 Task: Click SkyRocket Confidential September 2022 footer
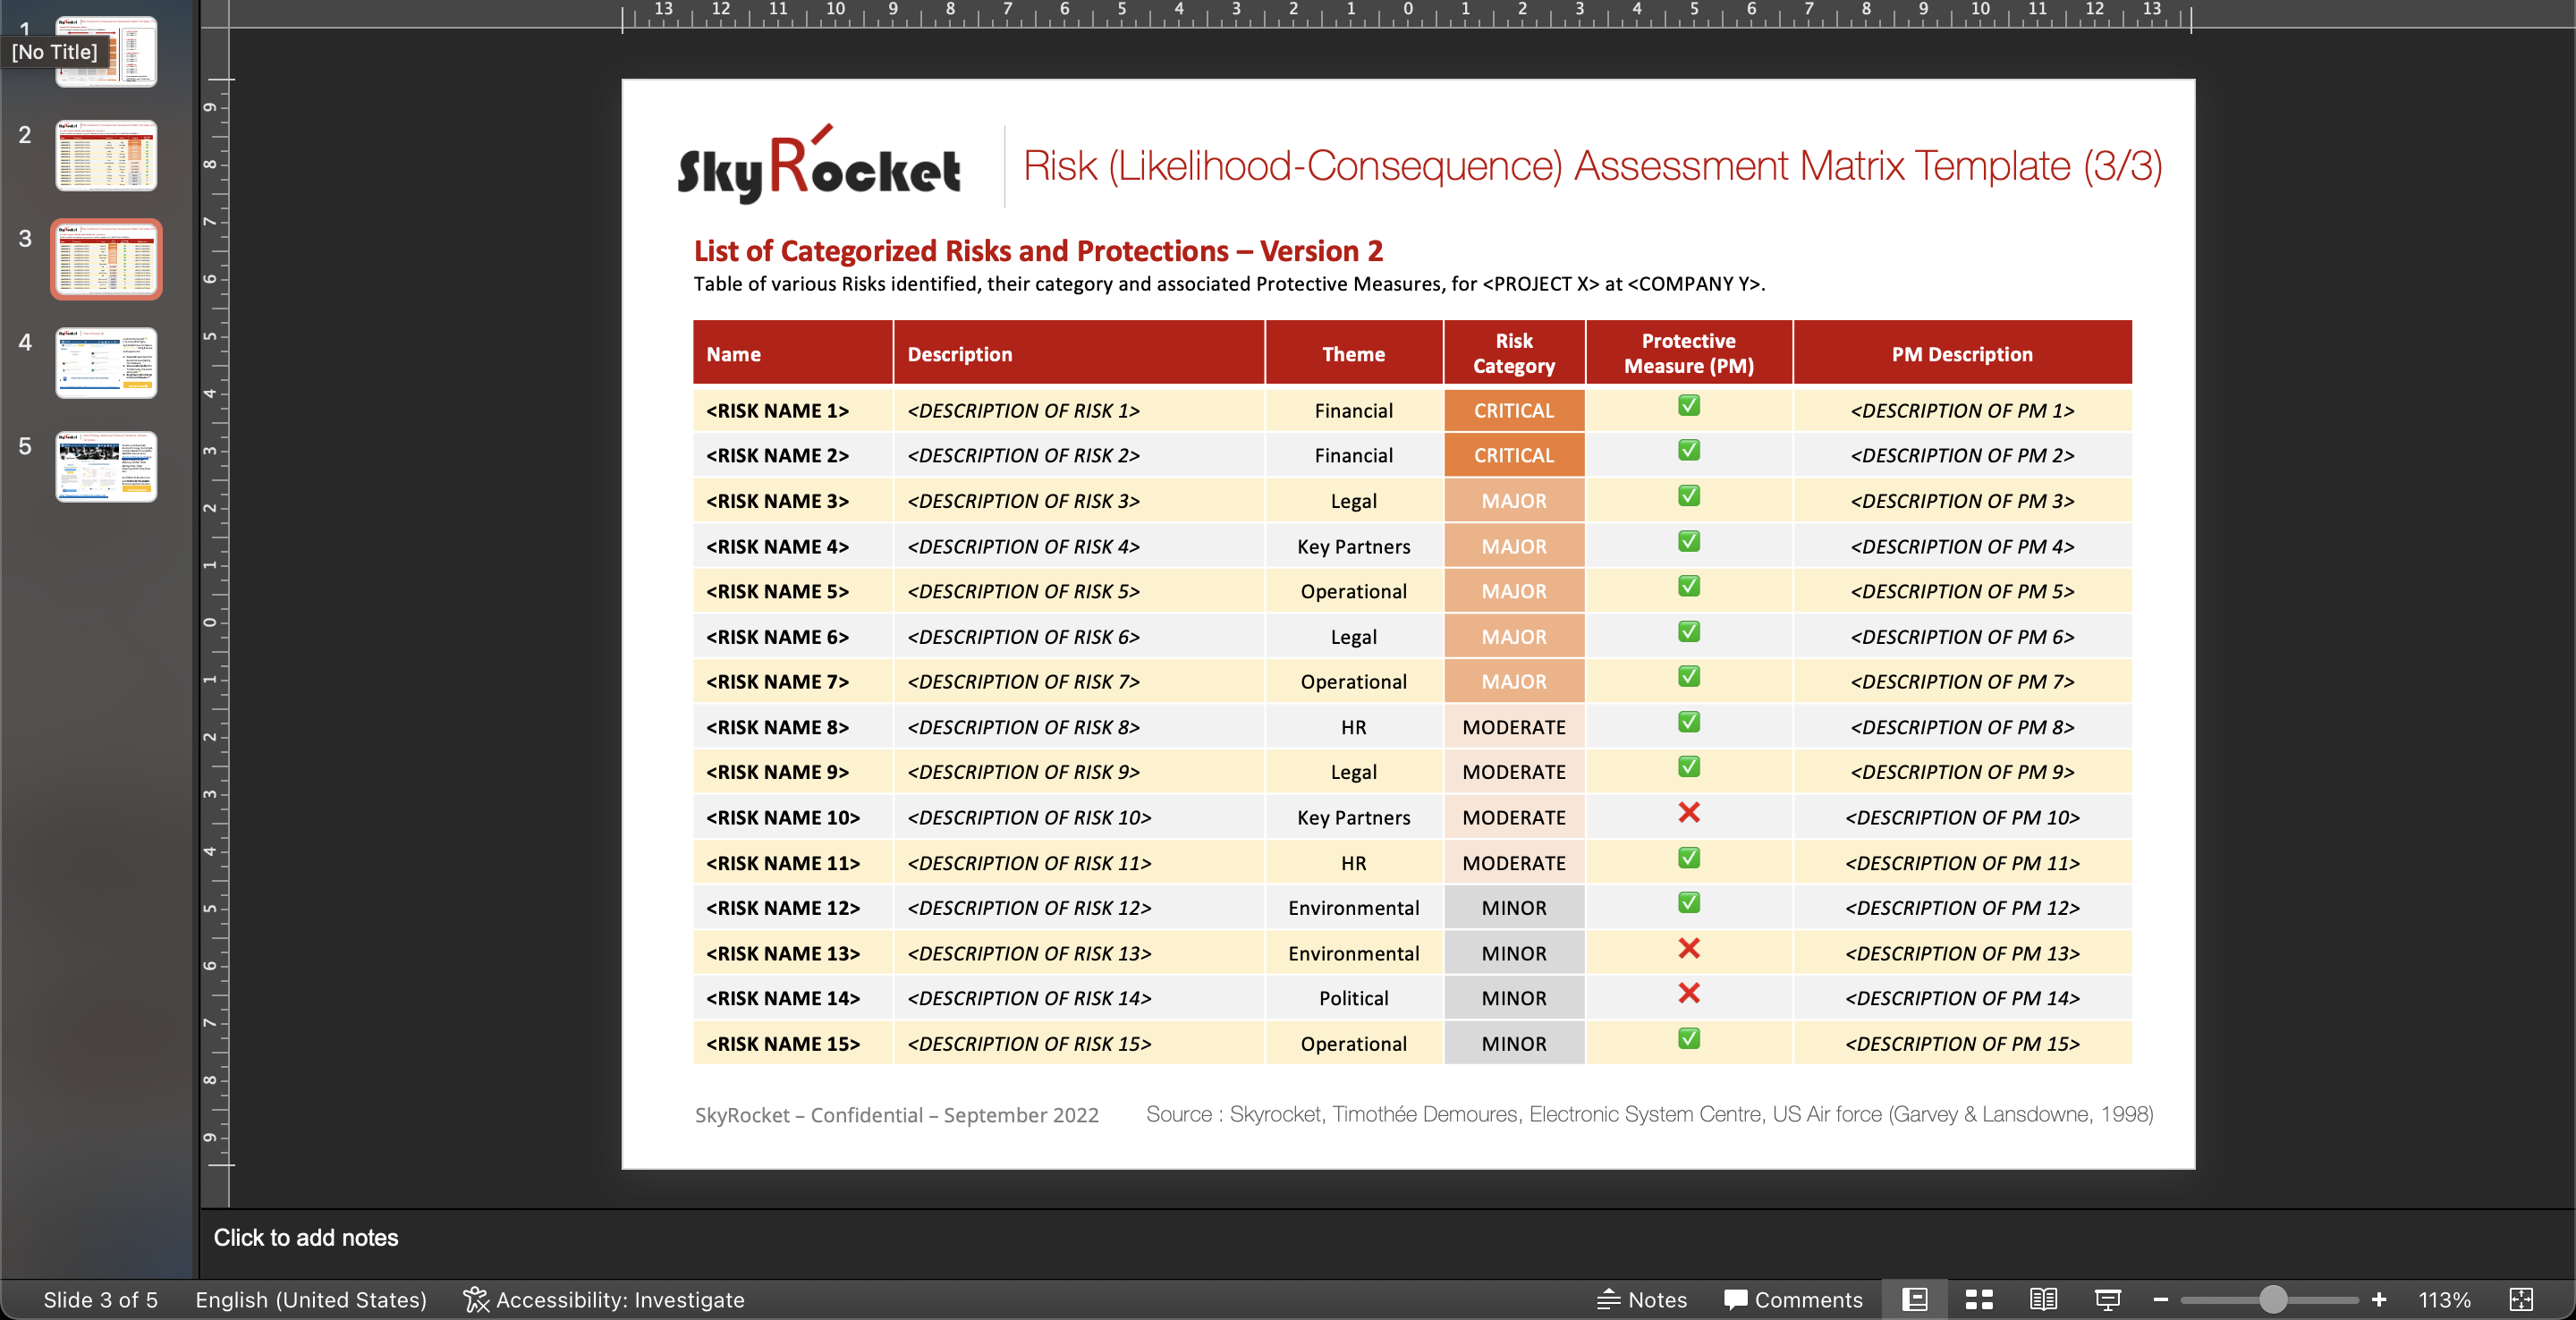tap(897, 1115)
